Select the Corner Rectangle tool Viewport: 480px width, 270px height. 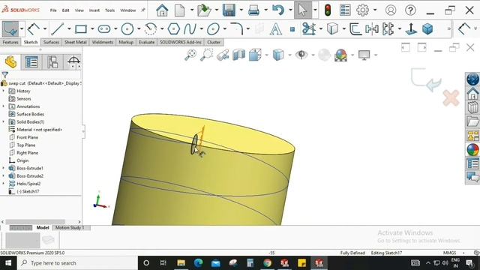coord(81,29)
